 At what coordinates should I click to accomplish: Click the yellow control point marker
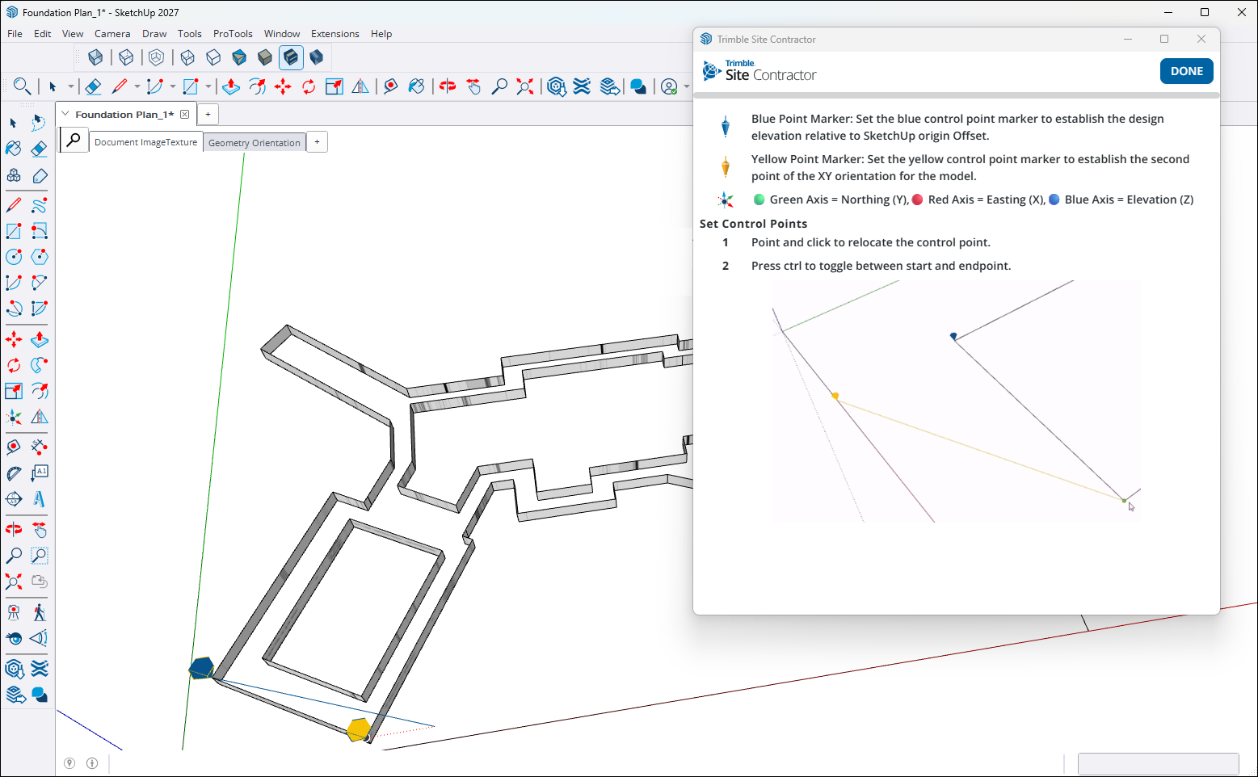(x=359, y=729)
